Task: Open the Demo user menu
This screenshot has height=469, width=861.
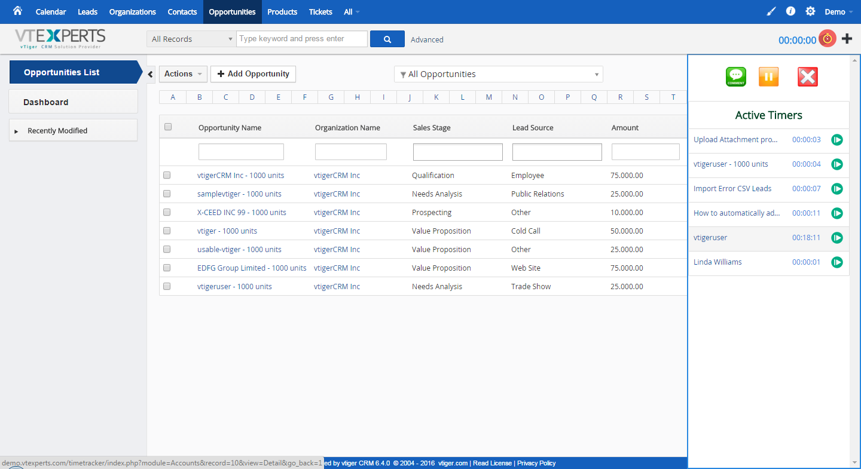Action: (838, 12)
